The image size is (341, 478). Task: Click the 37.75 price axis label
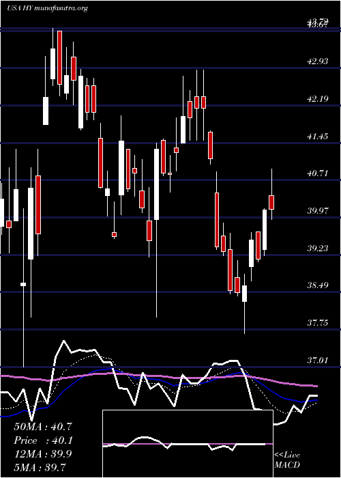click(x=318, y=322)
